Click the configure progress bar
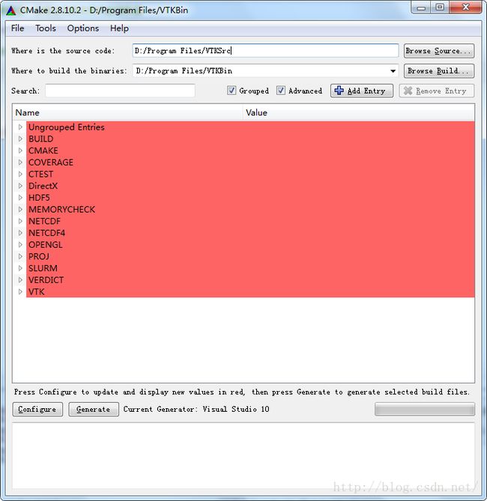 tap(425, 410)
